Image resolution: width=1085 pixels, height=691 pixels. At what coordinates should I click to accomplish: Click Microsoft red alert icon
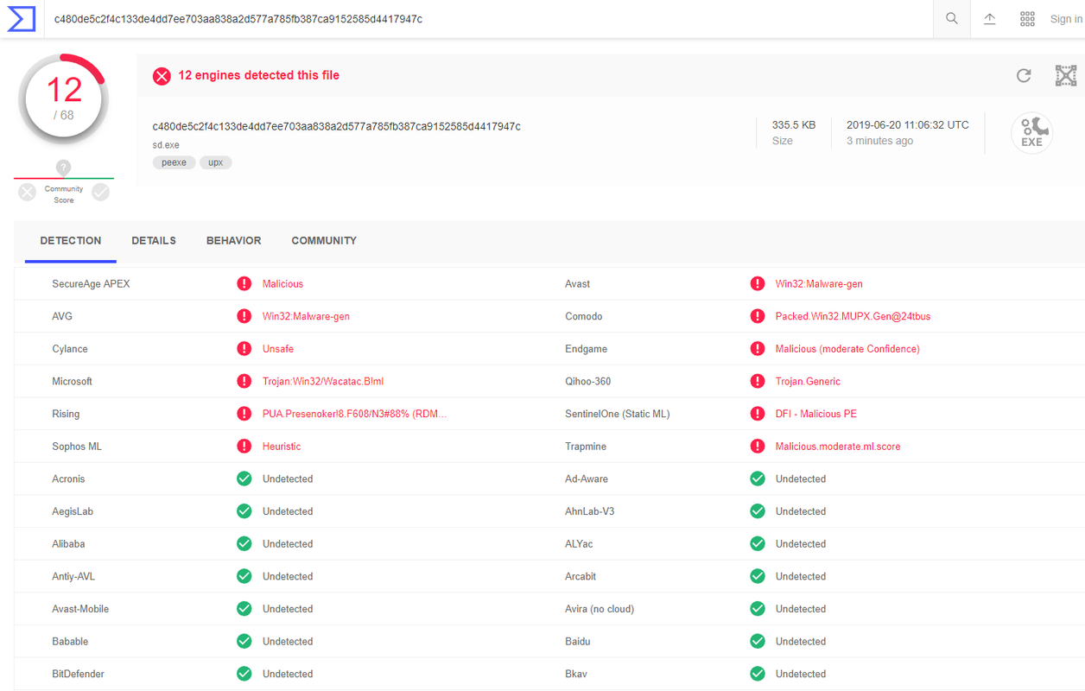[244, 381]
